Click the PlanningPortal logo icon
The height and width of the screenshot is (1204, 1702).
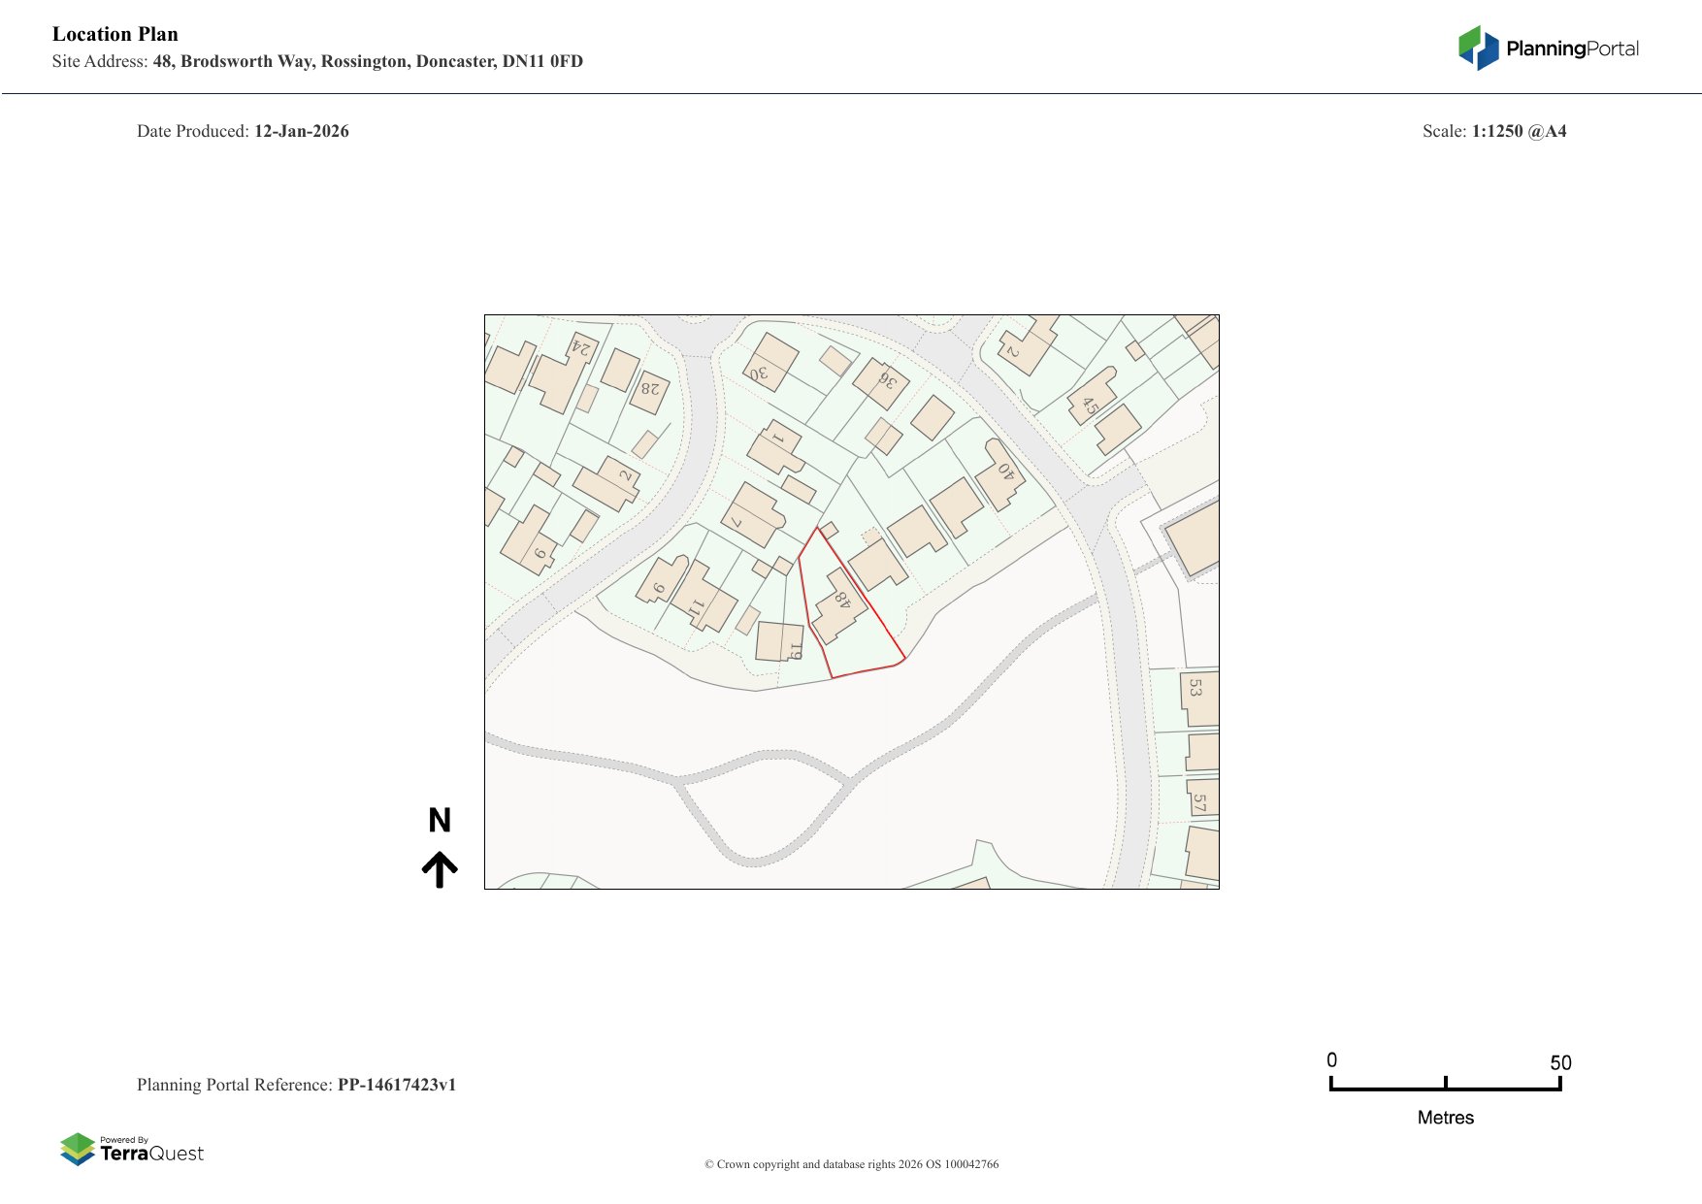1478,48
